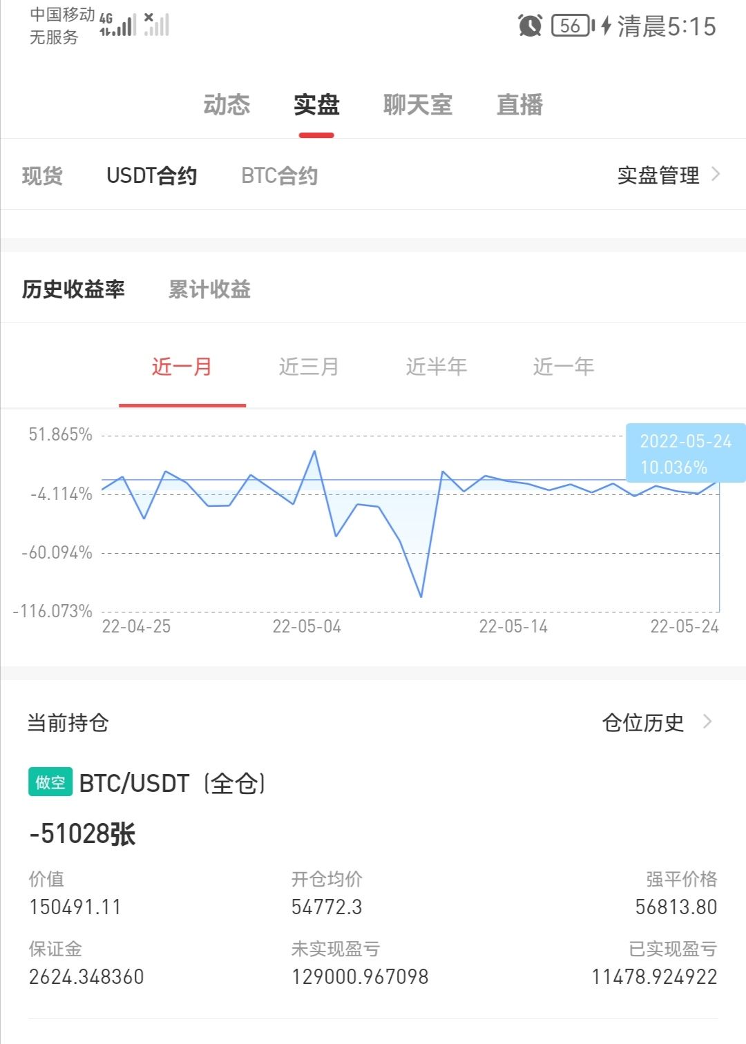Go to the 直播 tab

(519, 105)
